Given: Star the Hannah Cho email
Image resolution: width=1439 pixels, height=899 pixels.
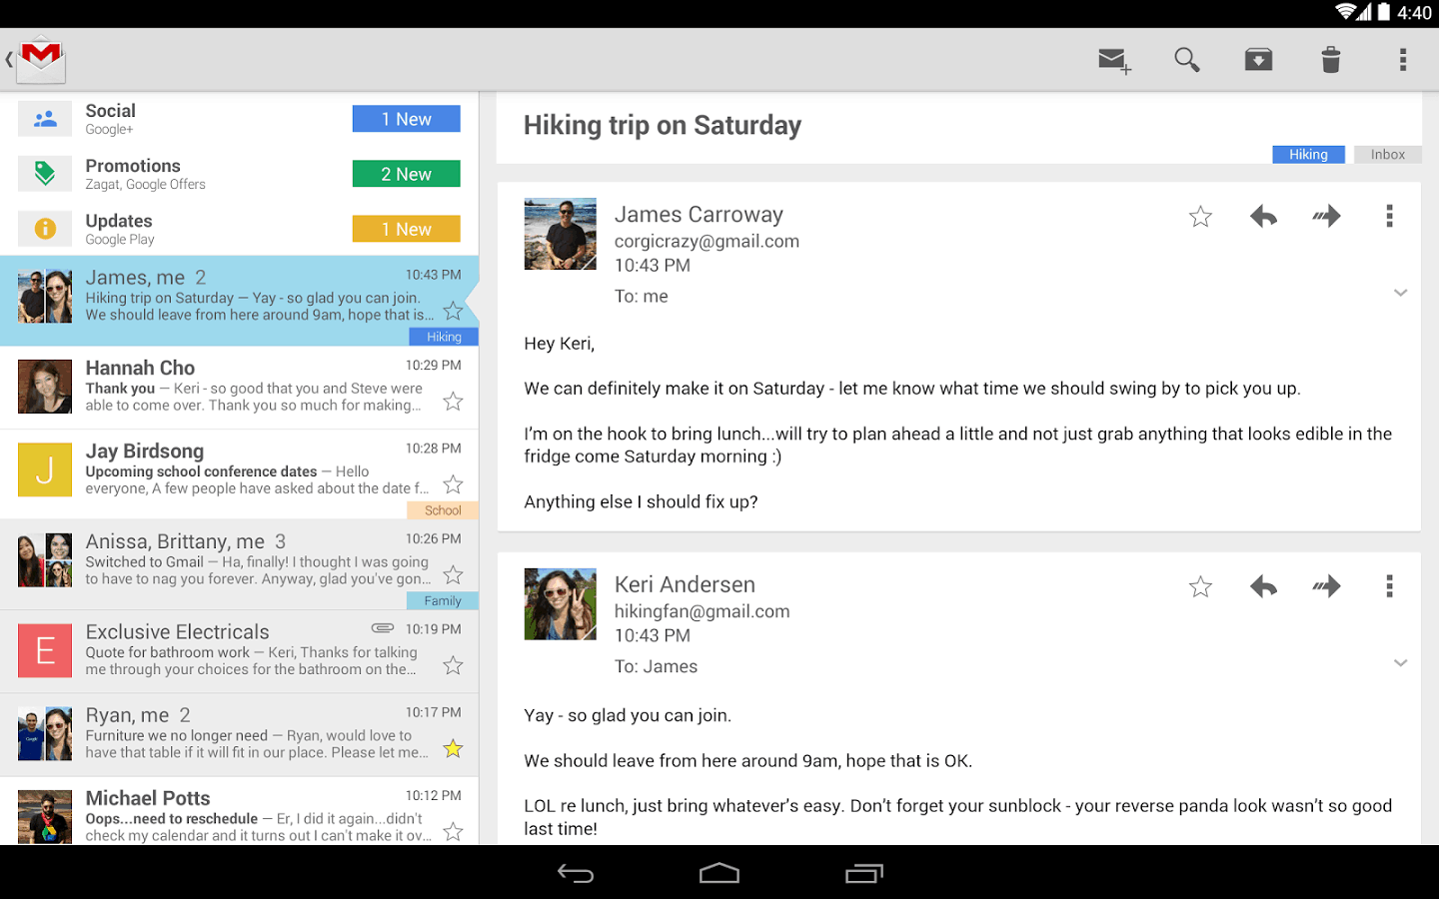Looking at the screenshot, I should coord(453,402).
